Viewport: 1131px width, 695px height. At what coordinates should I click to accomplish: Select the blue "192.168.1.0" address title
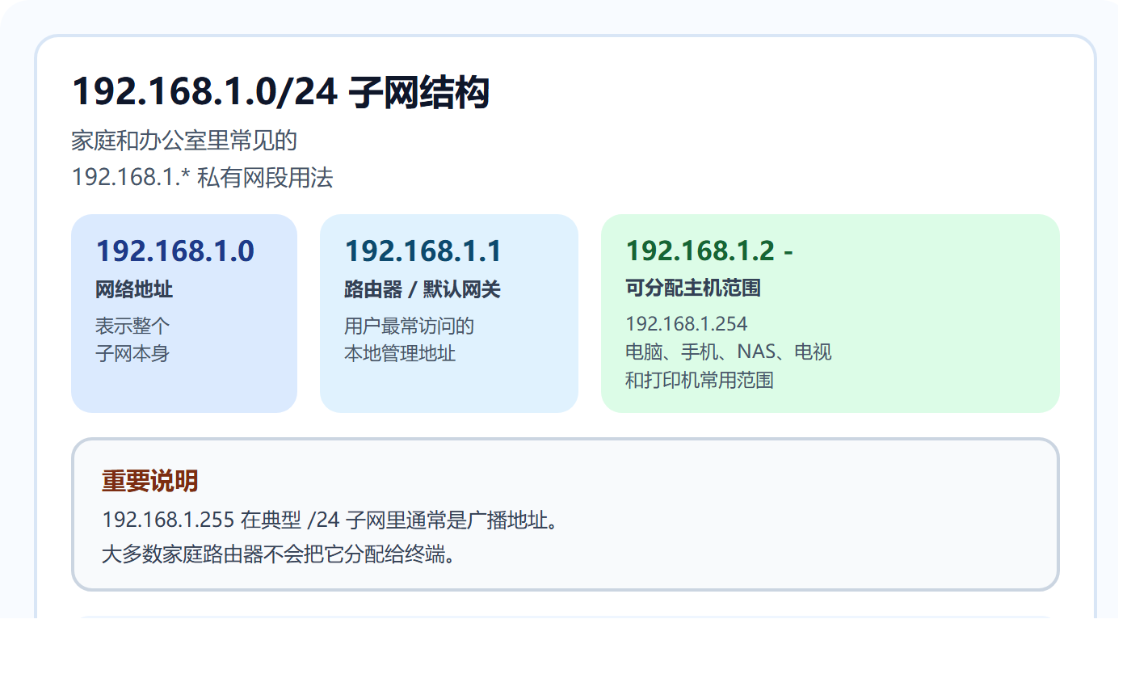point(175,251)
